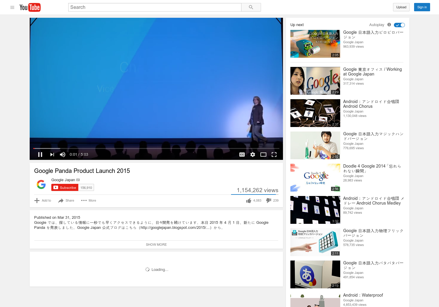Like the video (thumbs up)
This screenshot has height=307, width=439.
pos(249,201)
